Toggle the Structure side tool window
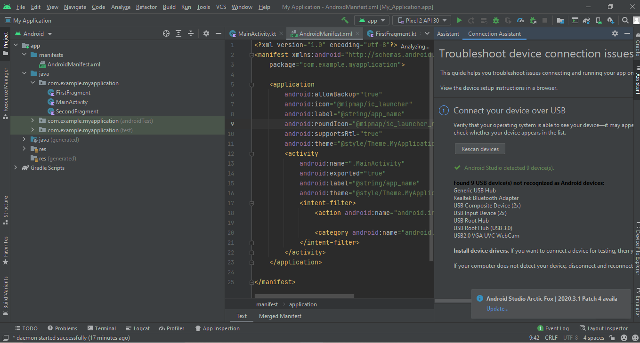This screenshot has height=343, width=640. click(x=5, y=210)
